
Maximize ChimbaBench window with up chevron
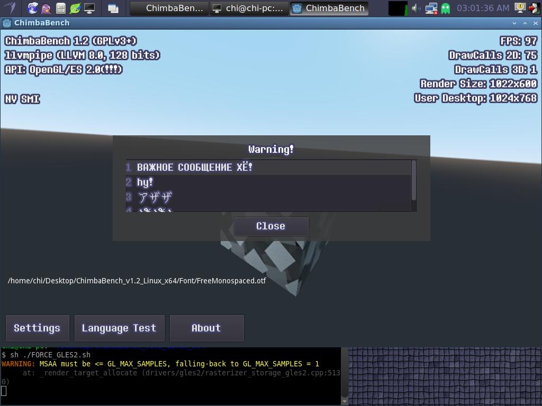coord(525,23)
